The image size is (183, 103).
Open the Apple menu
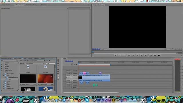[3, 1]
